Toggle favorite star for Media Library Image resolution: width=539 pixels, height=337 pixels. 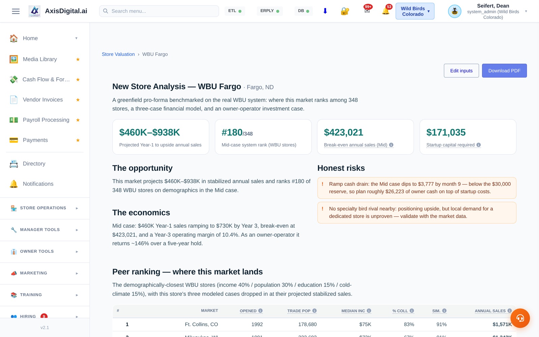coord(78,59)
